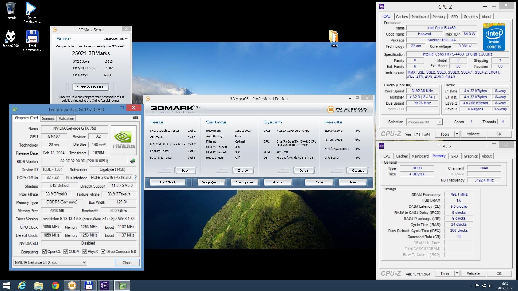518x291 pixels.
Task: Click the upper CPU-Z window title icon
Action: point(381,6)
